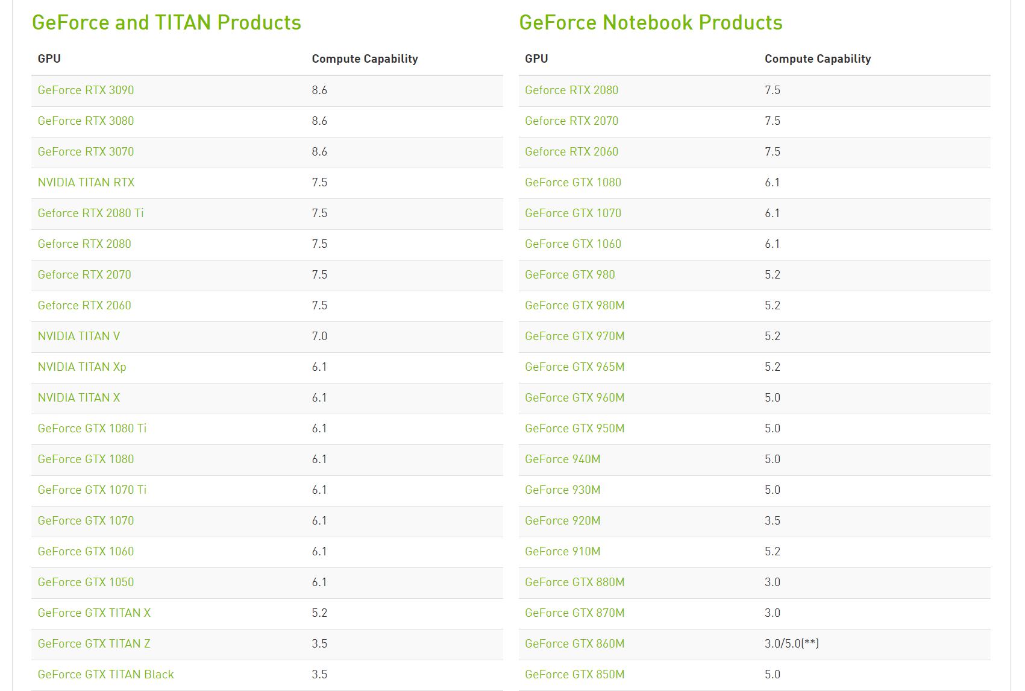Open desktop Geforce RTX 2070 link with 2060 below
The height and width of the screenshot is (691, 1025).
84,275
